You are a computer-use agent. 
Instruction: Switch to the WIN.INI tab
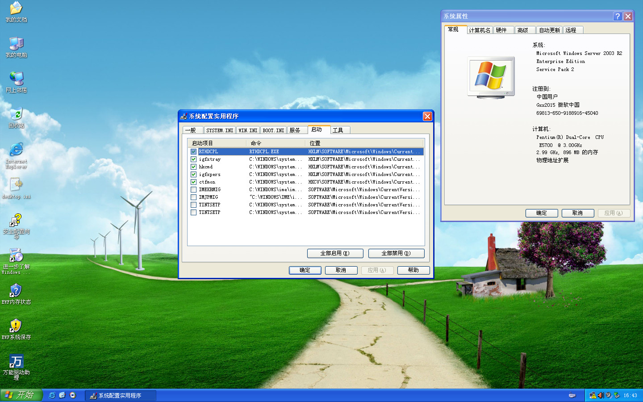pyautogui.click(x=248, y=130)
